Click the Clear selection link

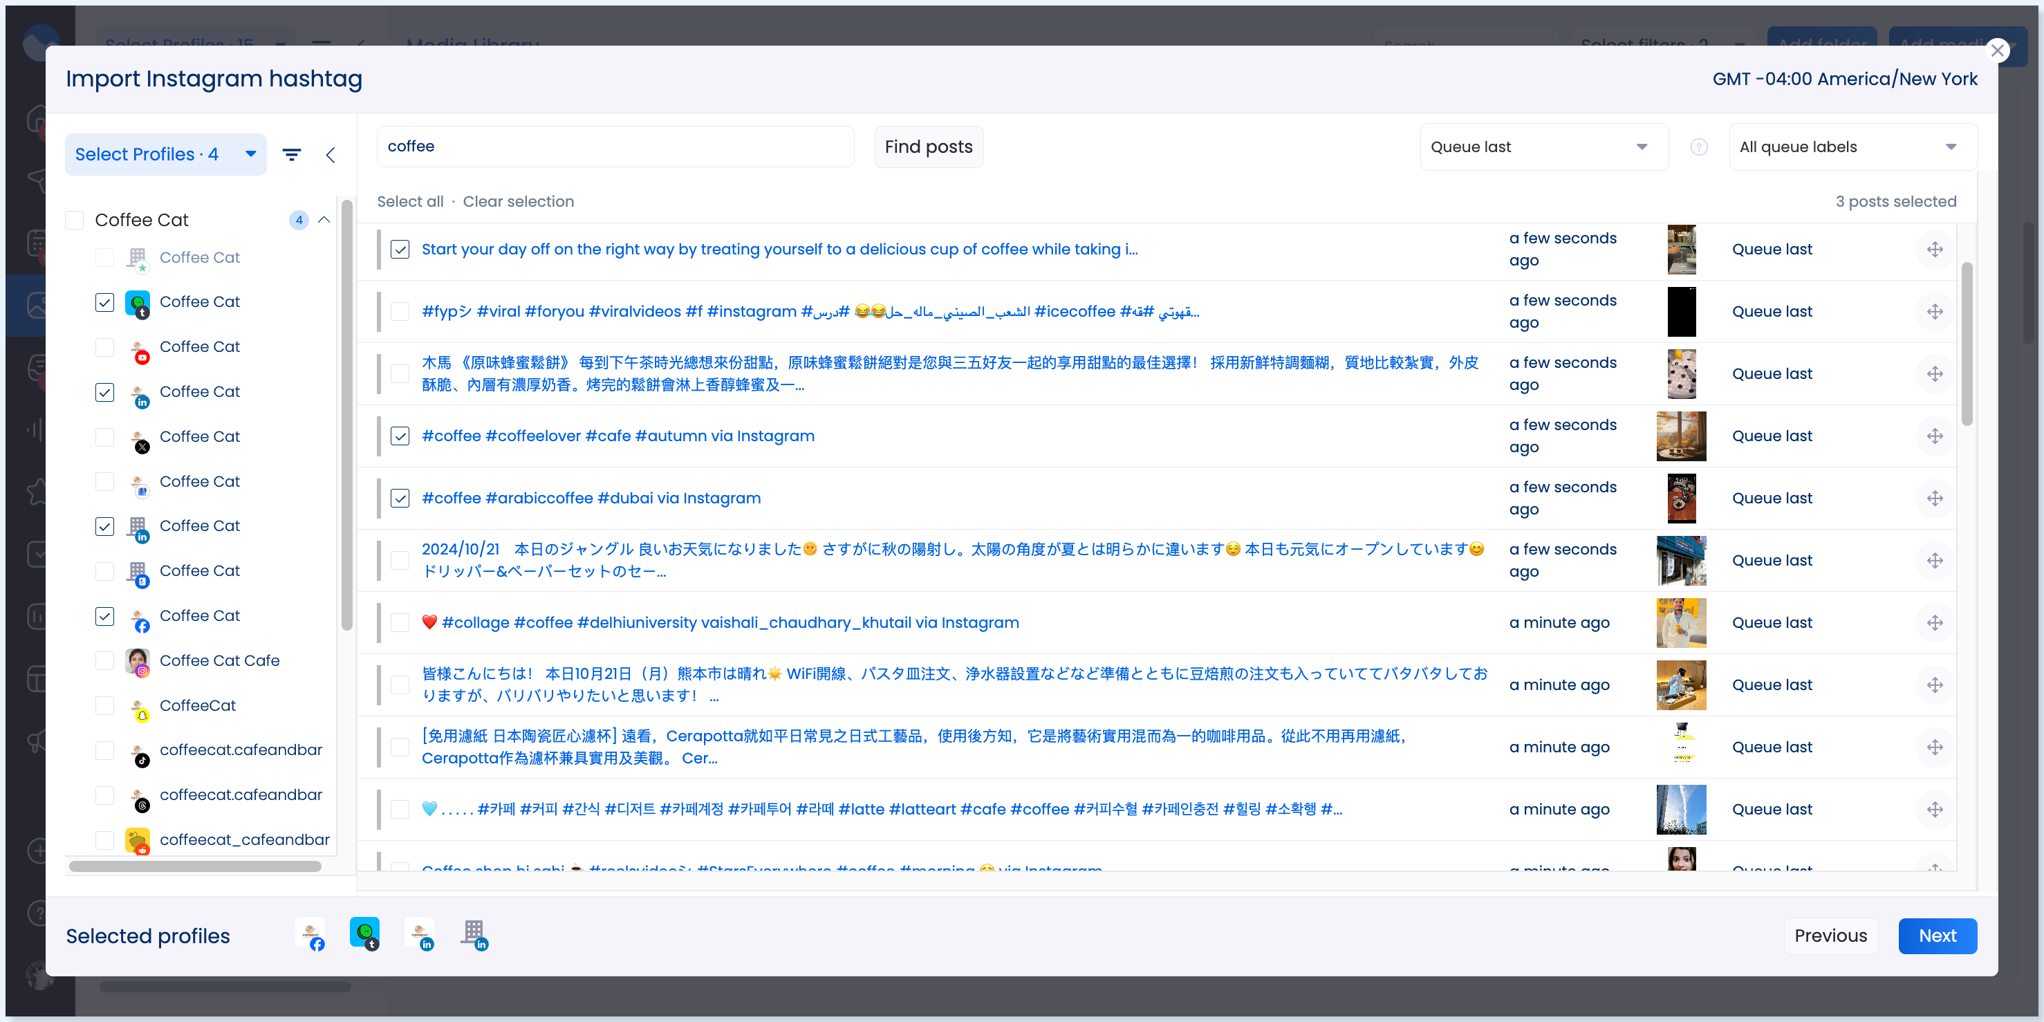coord(518,201)
